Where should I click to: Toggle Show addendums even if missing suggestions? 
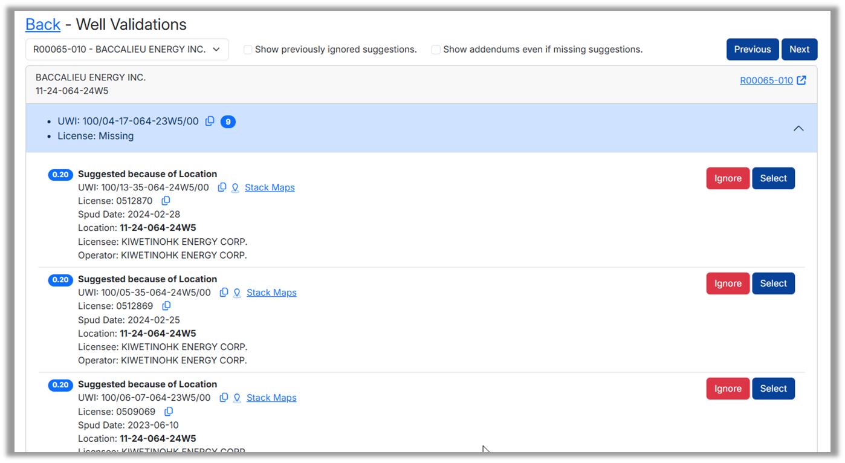tap(436, 50)
